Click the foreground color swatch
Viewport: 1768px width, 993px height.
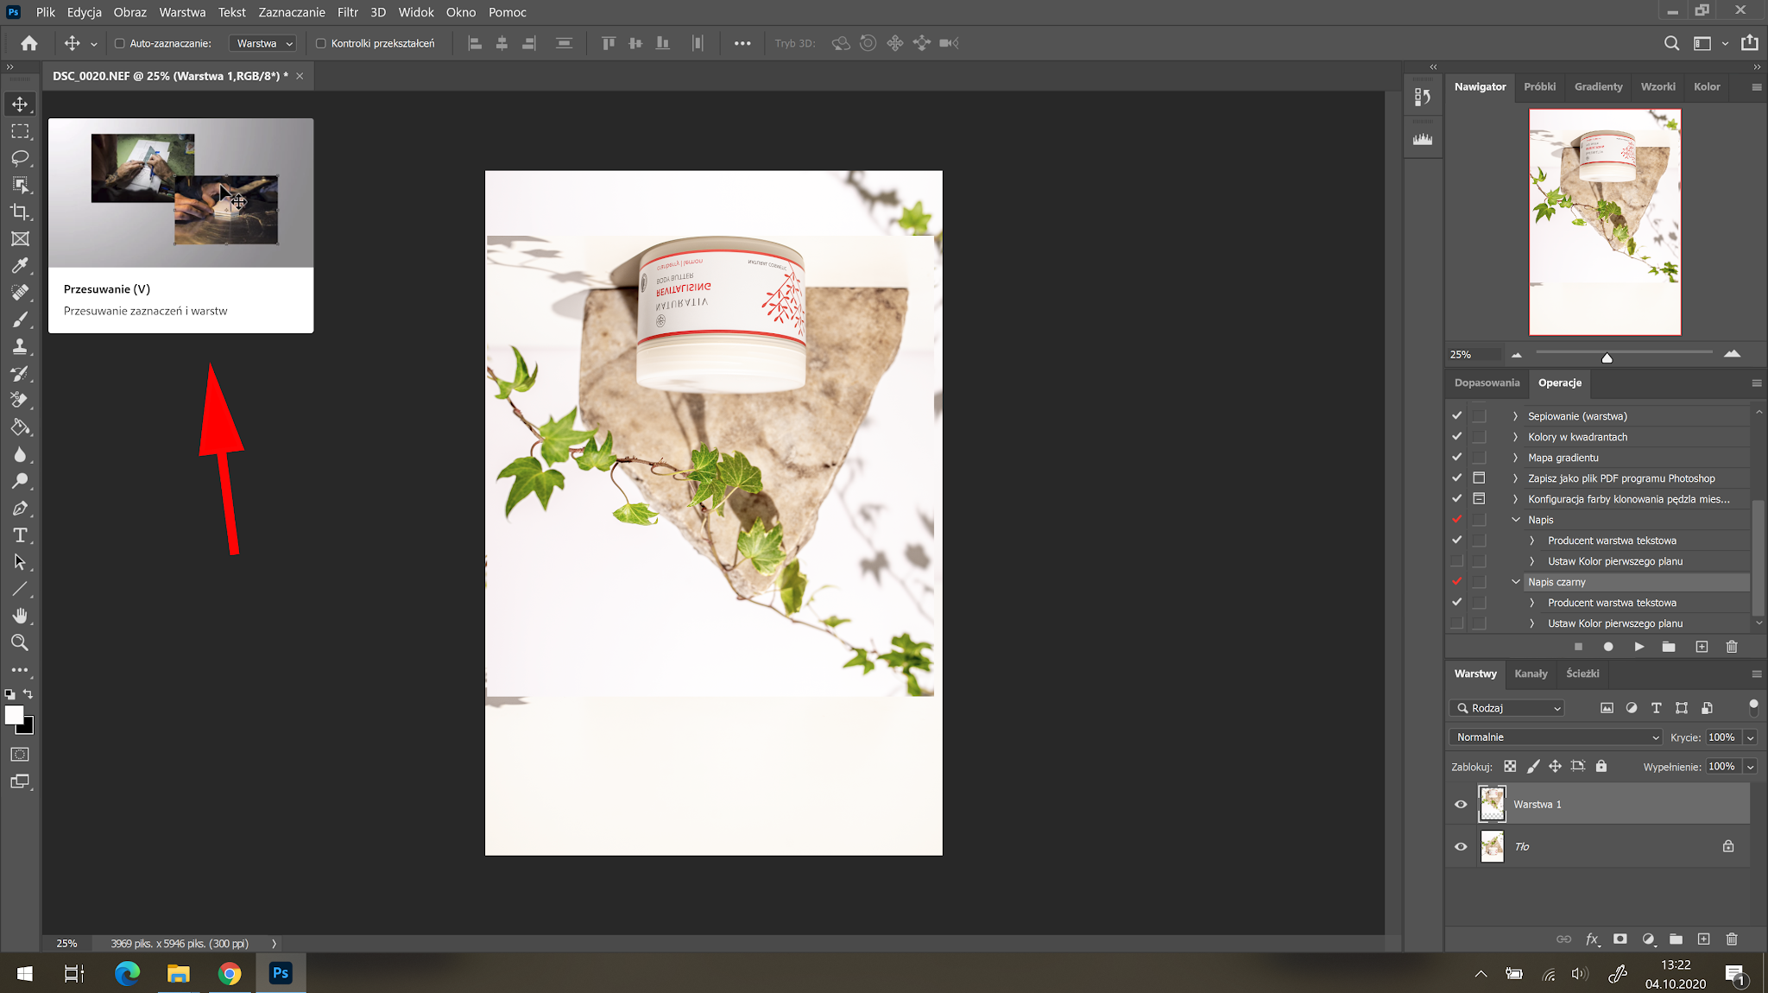tap(14, 715)
